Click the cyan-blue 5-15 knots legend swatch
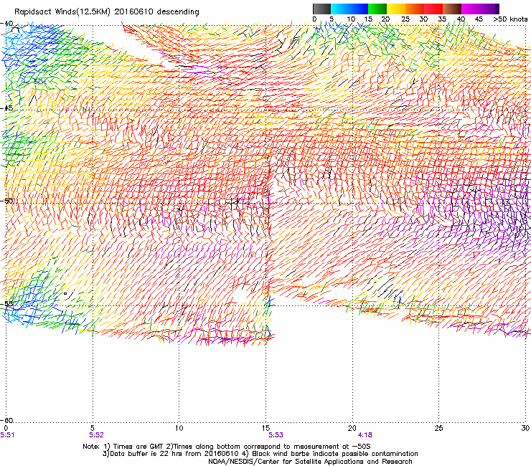This screenshot has height=466, width=531. pos(349,9)
